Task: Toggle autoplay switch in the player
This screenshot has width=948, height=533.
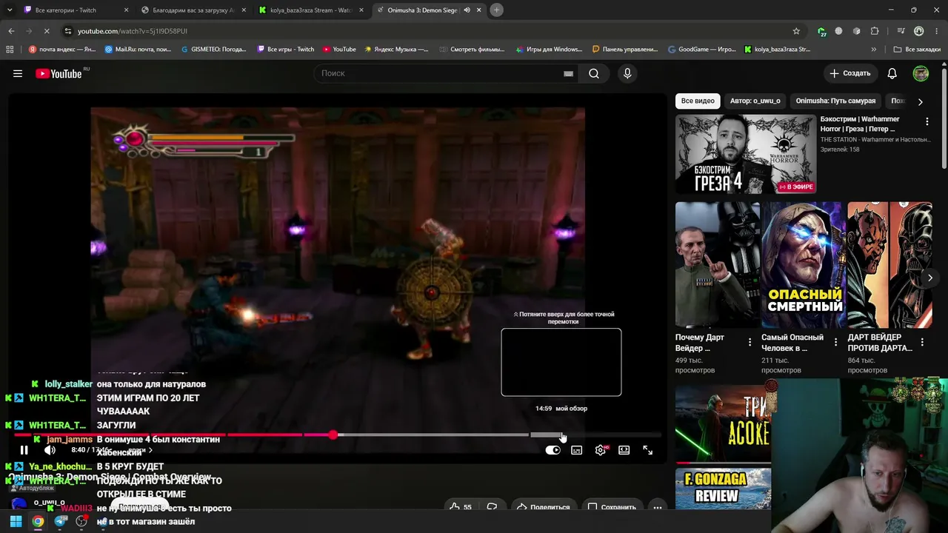Action: pos(553,450)
